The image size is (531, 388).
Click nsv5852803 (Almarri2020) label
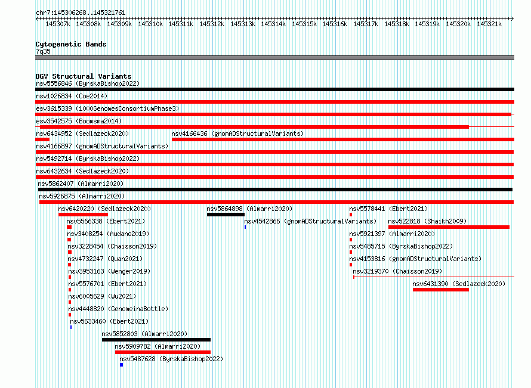coord(144,334)
